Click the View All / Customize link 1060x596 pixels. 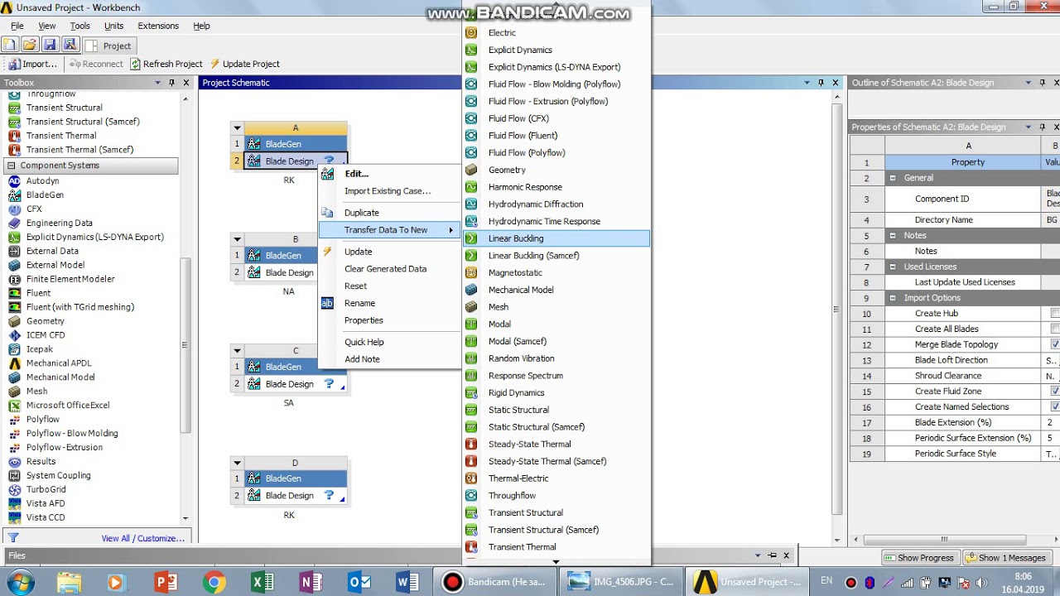coord(143,538)
